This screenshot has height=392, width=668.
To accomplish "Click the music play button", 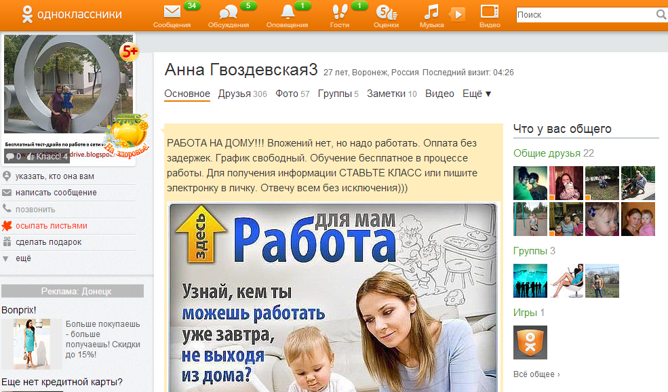I will pos(458,14).
